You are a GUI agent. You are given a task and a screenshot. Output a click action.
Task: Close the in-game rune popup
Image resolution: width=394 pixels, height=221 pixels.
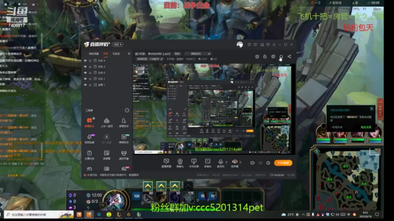(372, 109)
